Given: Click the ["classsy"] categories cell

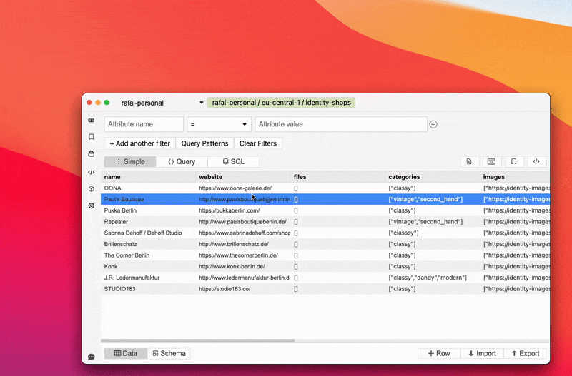Looking at the screenshot, I should [433, 233].
